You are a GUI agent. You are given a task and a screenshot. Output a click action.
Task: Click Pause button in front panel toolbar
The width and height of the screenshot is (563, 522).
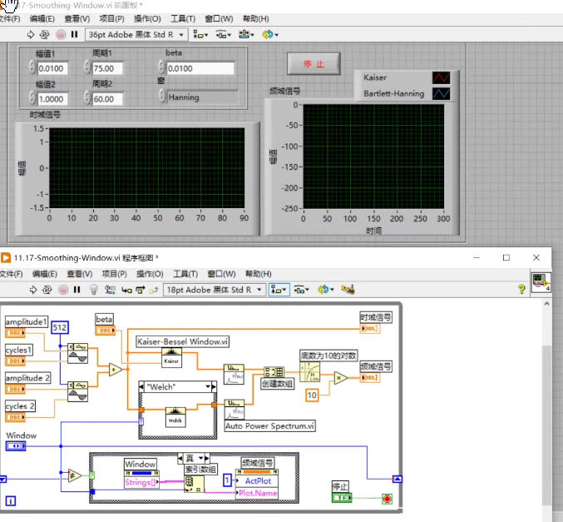[74, 34]
